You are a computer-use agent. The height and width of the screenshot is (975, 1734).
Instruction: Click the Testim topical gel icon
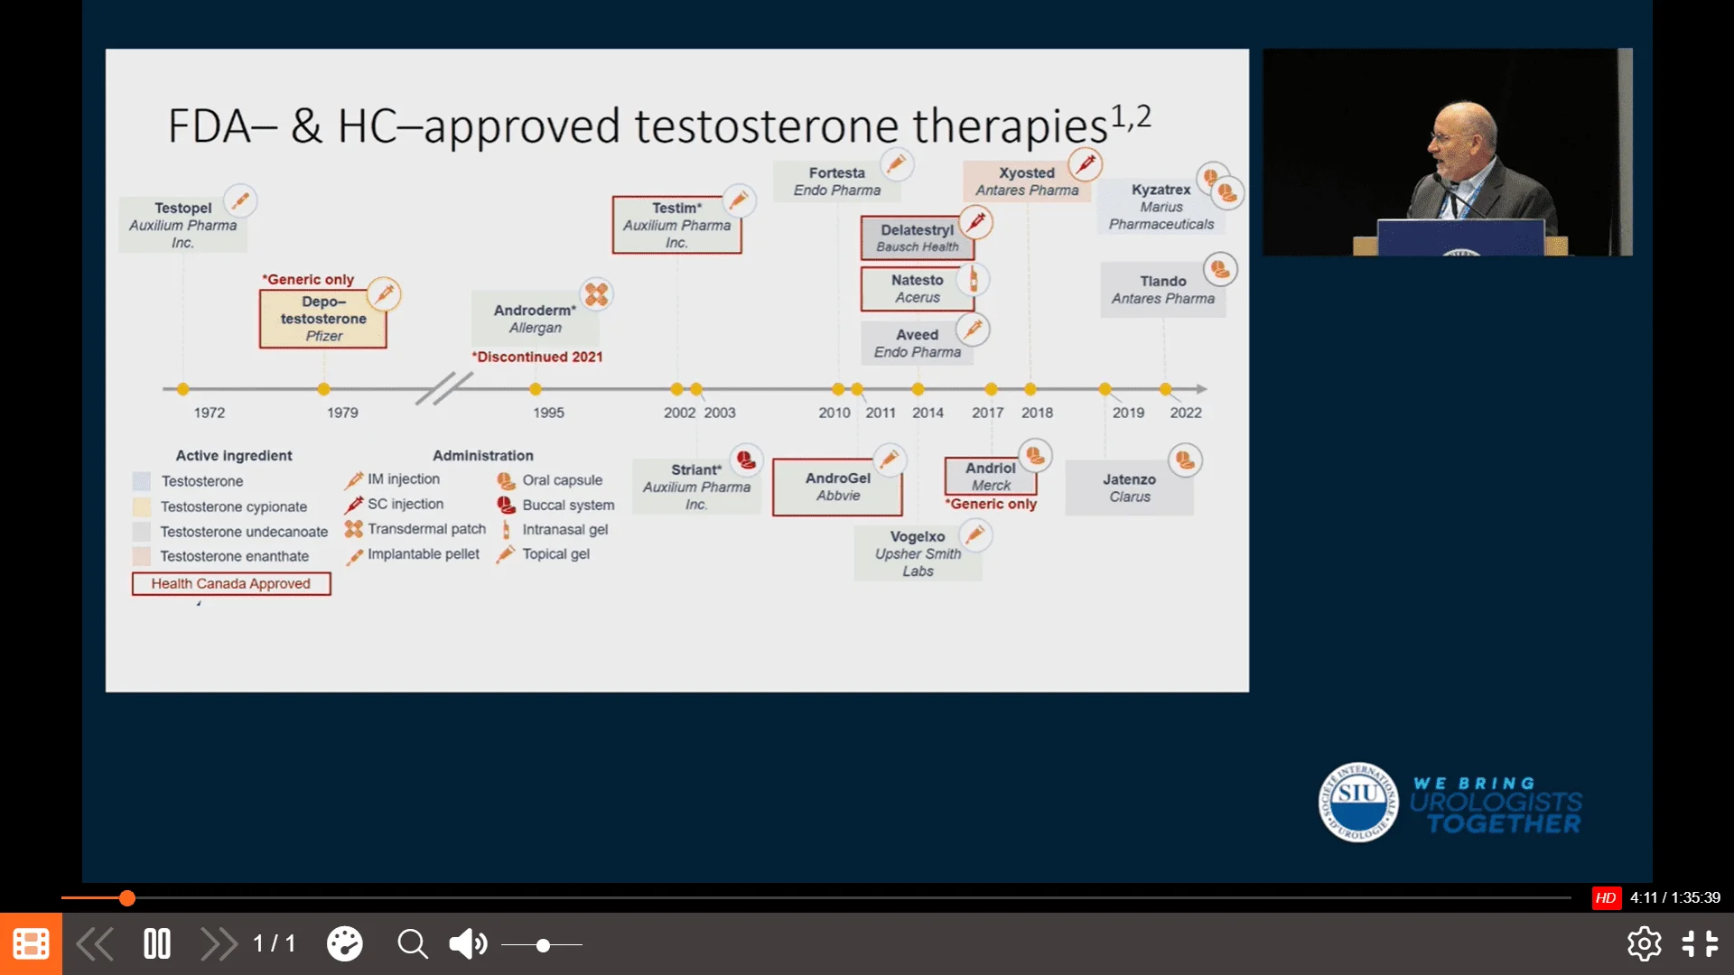(x=738, y=200)
